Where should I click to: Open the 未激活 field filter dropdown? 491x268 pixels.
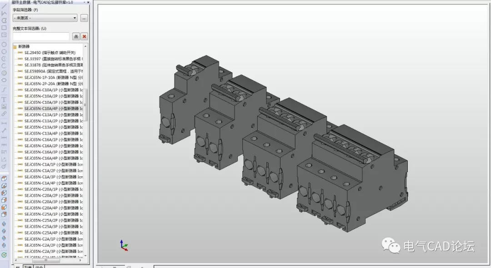(45, 18)
